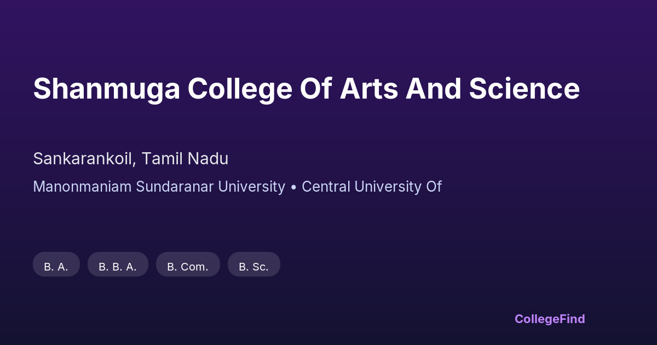657x345 pixels.
Task: Click University right after Sundaranar
Action: click(251, 187)
